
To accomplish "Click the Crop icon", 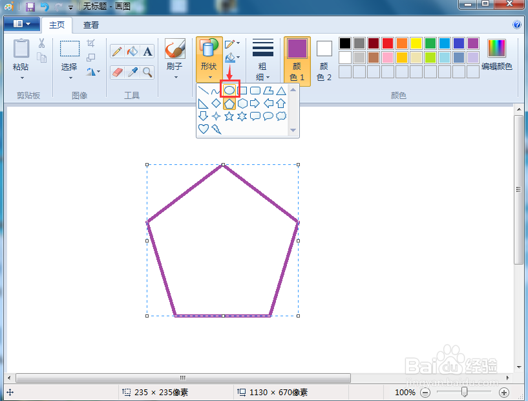I will coord(91,43).
